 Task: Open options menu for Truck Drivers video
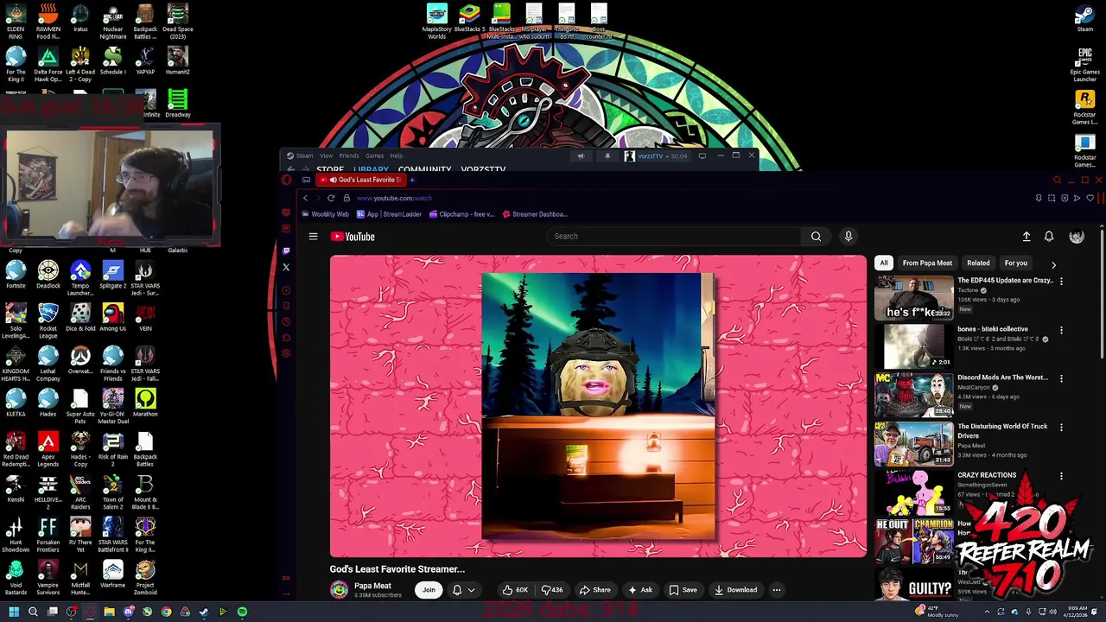[1061, 427]
